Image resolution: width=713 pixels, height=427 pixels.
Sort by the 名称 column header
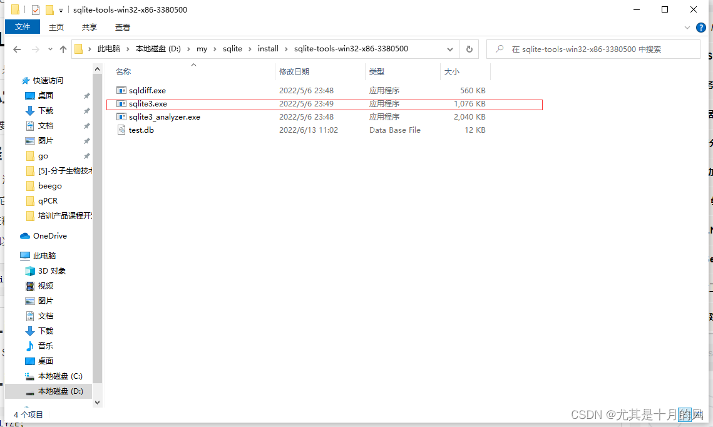pyautogui.click(x=123, y=72)
